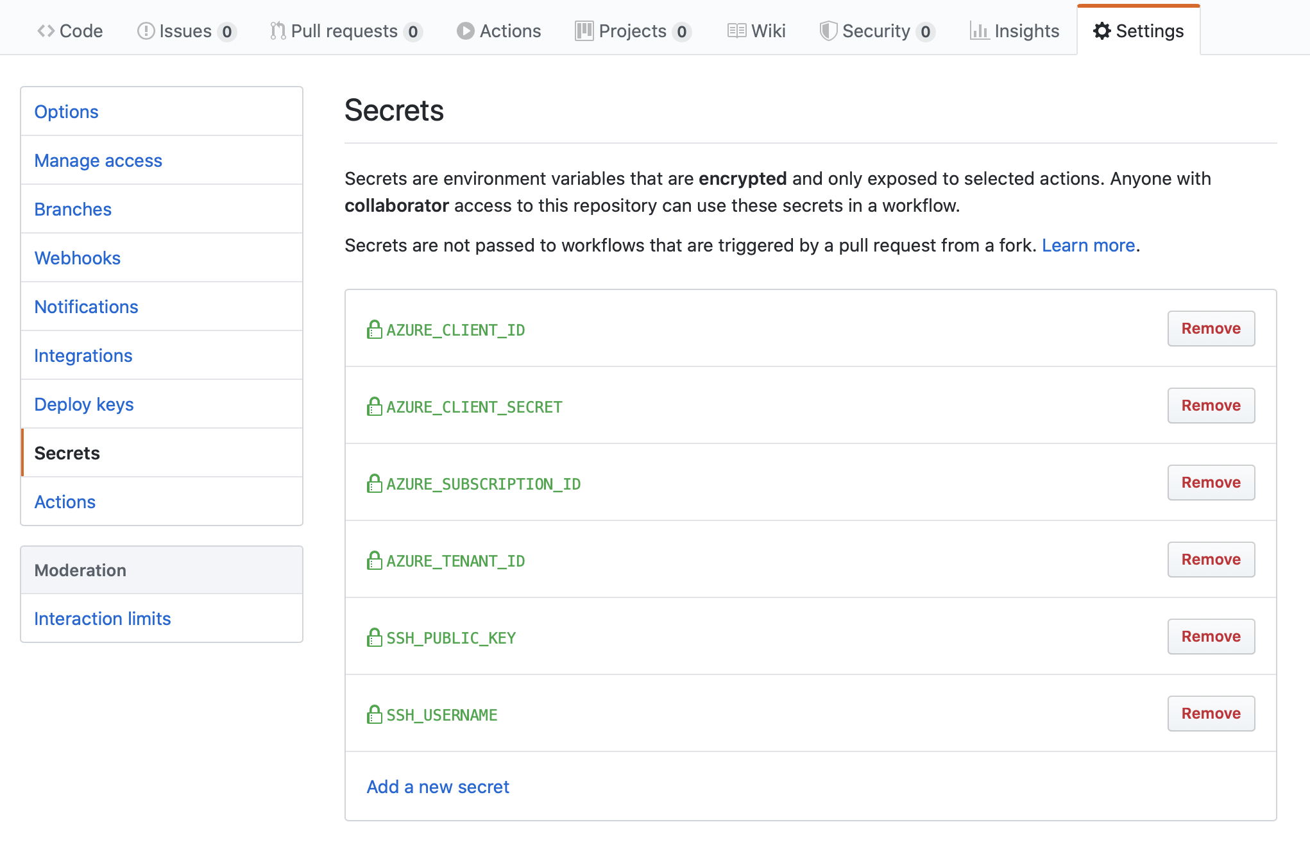Viewport: 1310px width, 856px height.
Task: Open Options in the settings sidebar
Action: click(x=162, y=112)
